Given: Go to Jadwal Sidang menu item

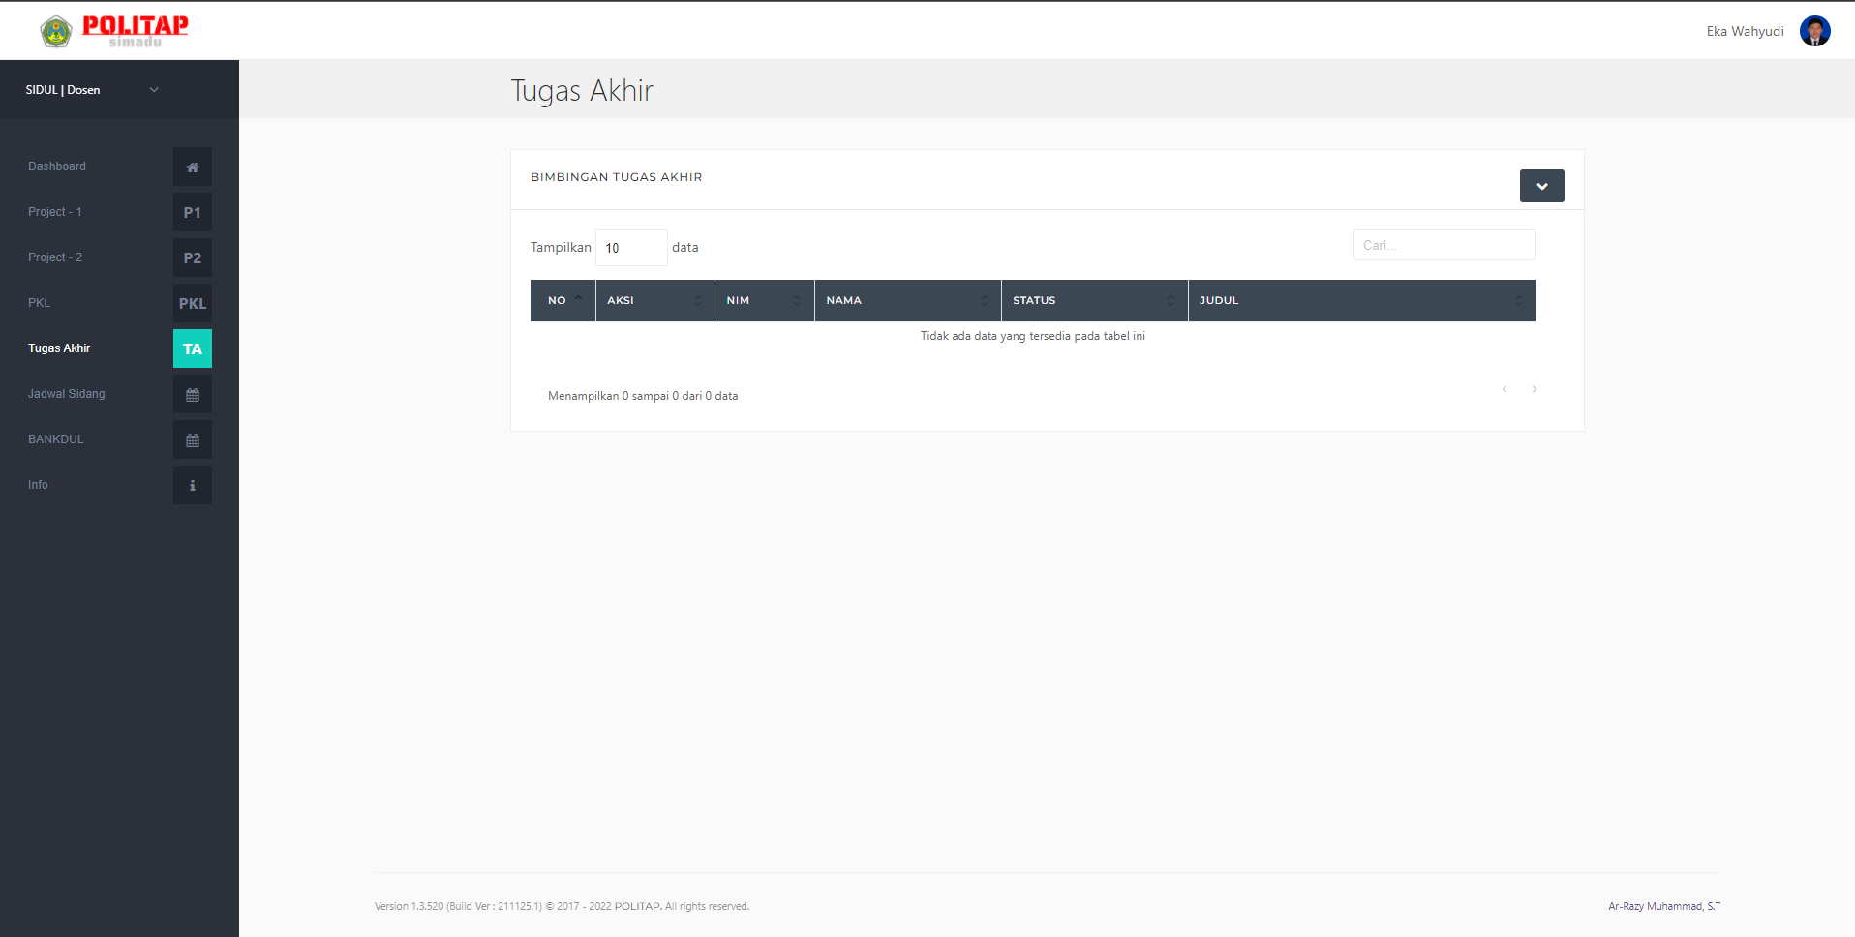Looking at the screenshot, I should click(67, 394).
